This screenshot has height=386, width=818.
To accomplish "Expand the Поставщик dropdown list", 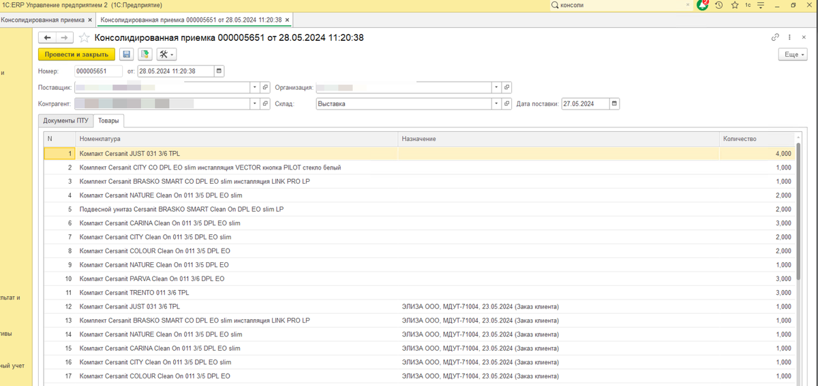I will 256,88.
